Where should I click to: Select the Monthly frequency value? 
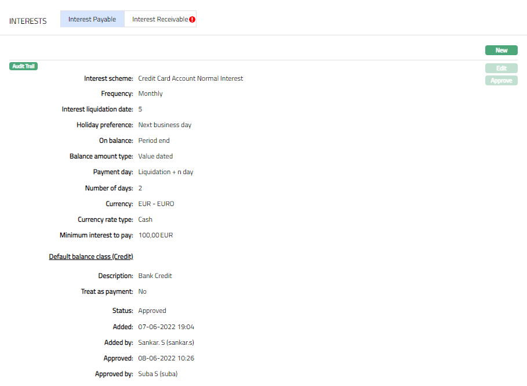pyautogui.click(x=150, y=93)
